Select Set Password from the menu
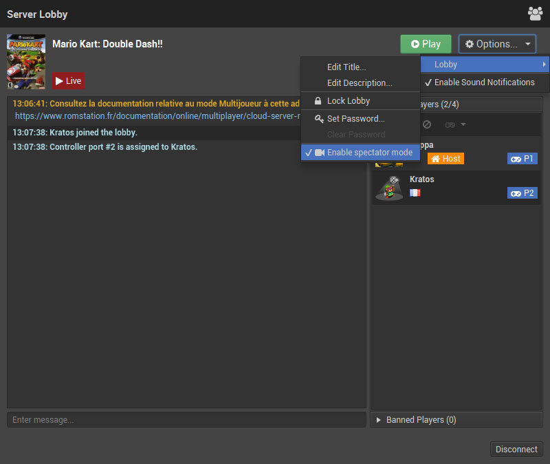Image resolution: width=550 pixels, height=464 pixels. point(355,119)
